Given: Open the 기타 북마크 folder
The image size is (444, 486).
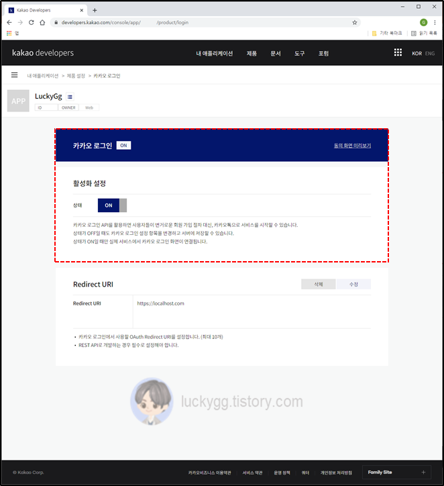Looking at the screenshot, I should tap(387, 33).
